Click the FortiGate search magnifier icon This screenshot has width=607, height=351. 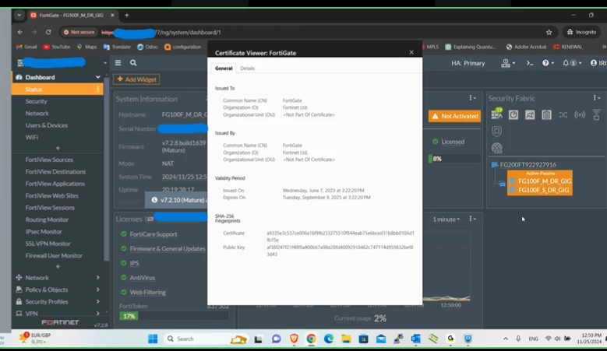133,62
